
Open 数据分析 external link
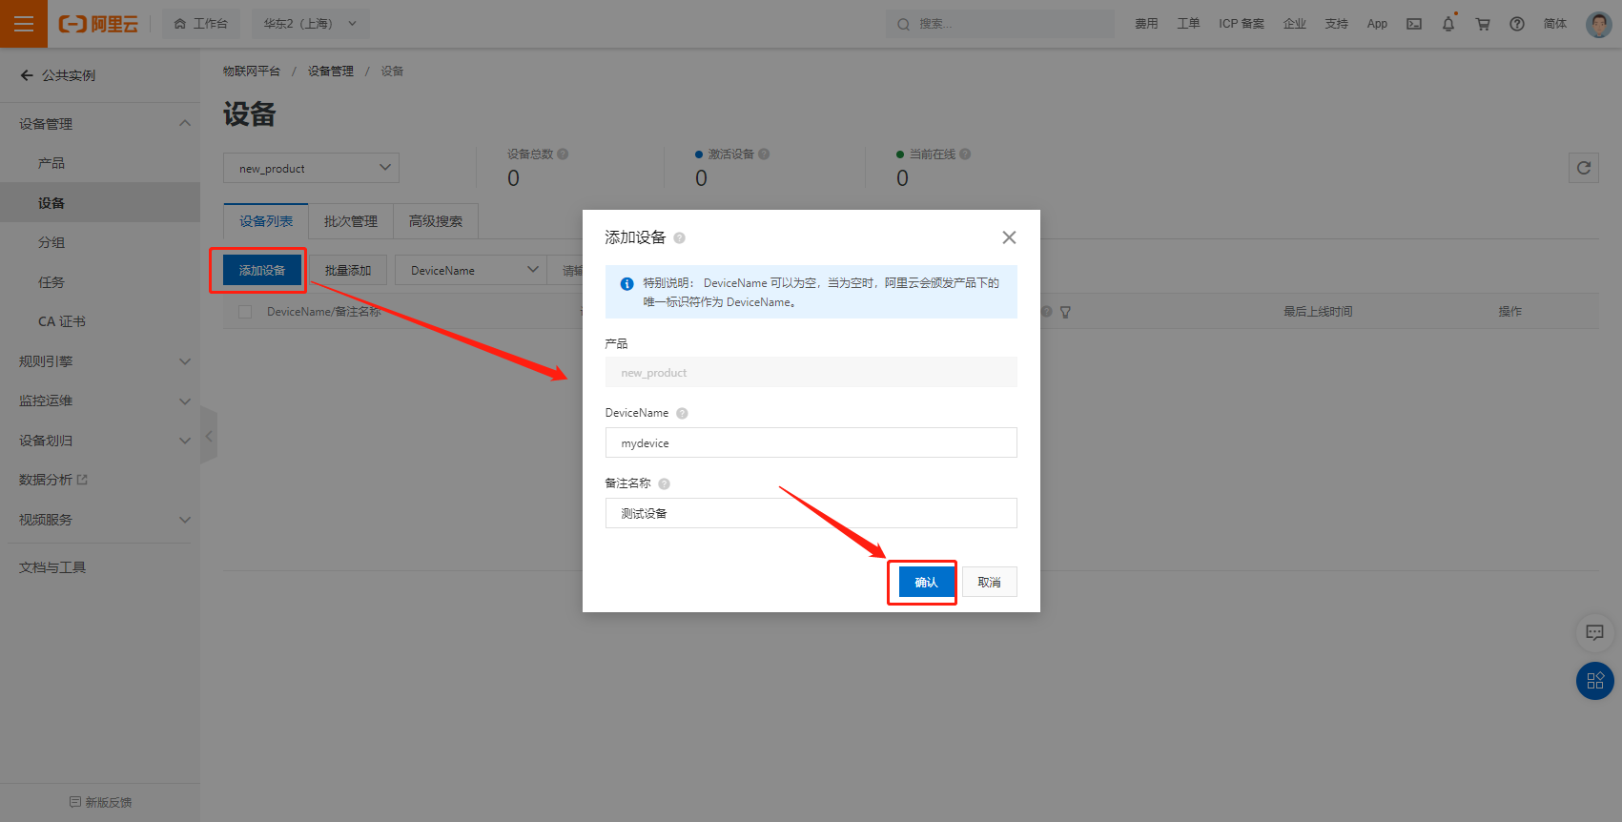53,480
